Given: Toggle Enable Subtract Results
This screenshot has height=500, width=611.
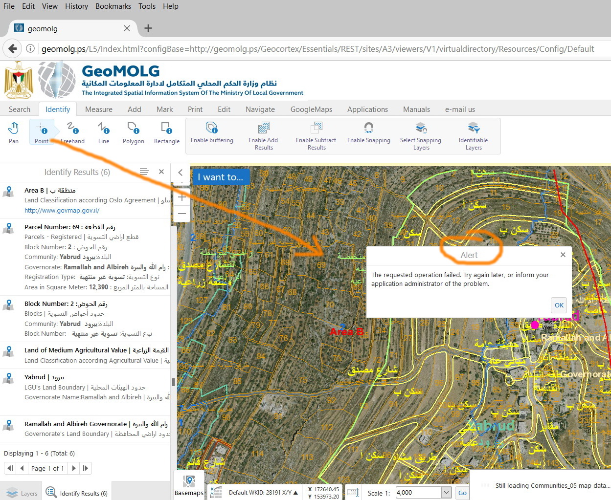Looking at the screenshot, I should (x=316, y=136).
